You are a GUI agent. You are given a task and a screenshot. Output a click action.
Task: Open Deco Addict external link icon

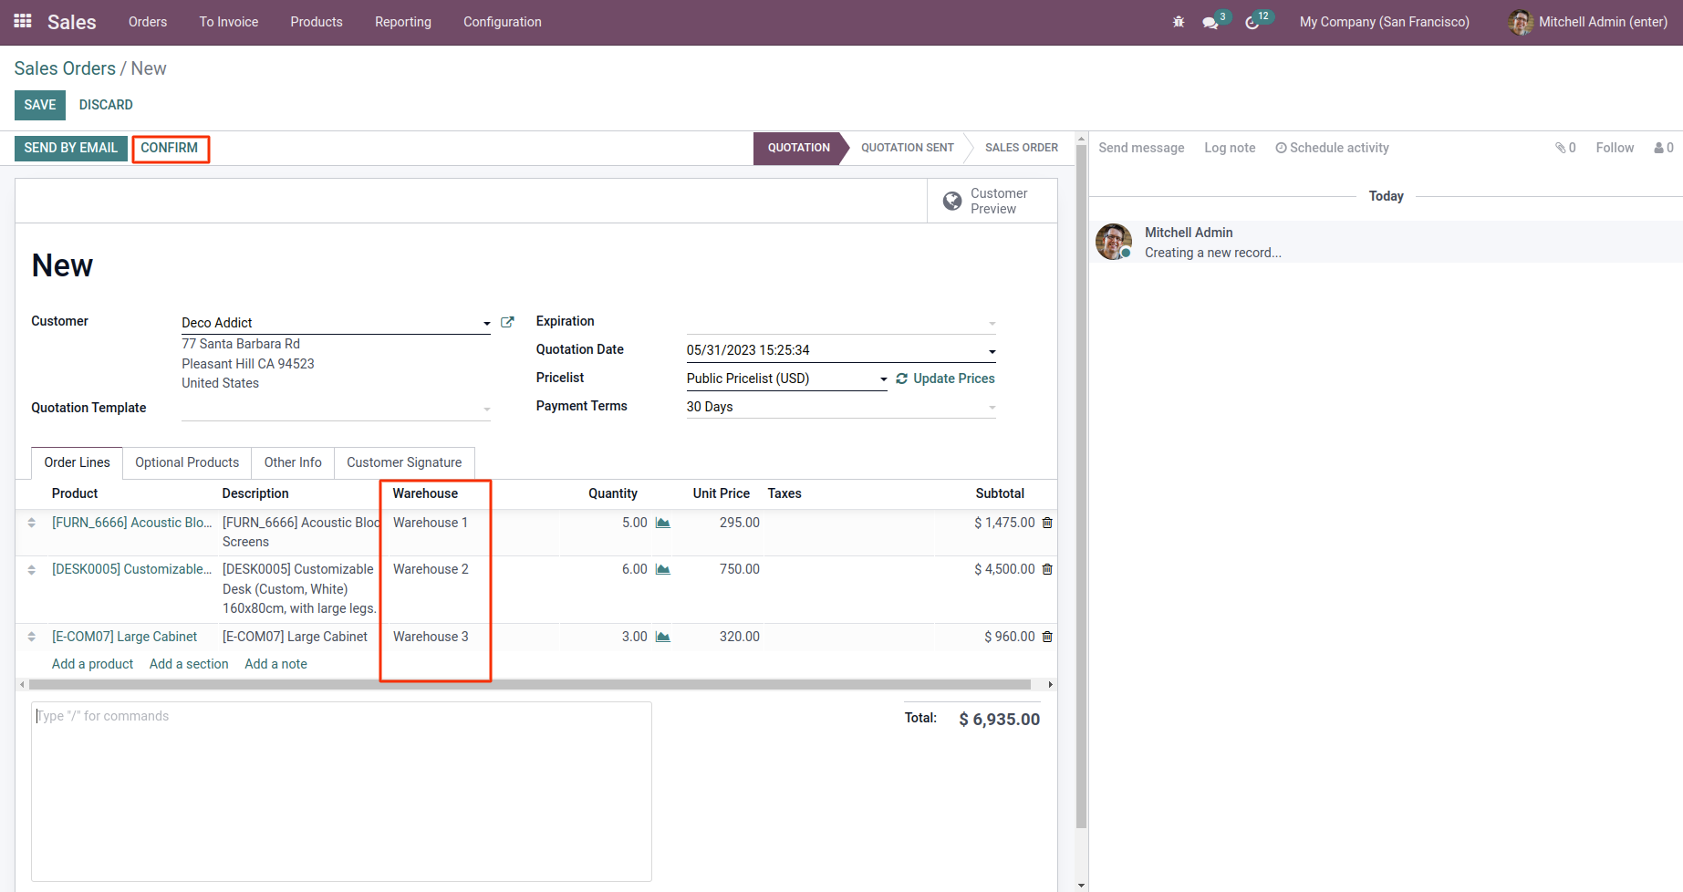coord(508,322)
